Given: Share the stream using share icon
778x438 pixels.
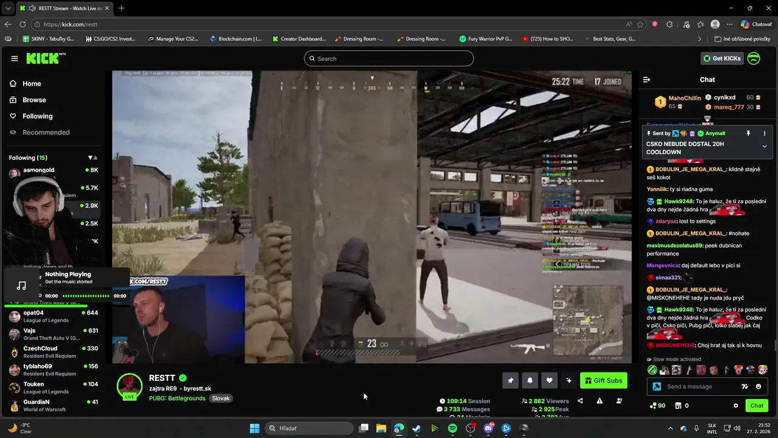Looking at the screenshot, I should click(x=580, y=401).
